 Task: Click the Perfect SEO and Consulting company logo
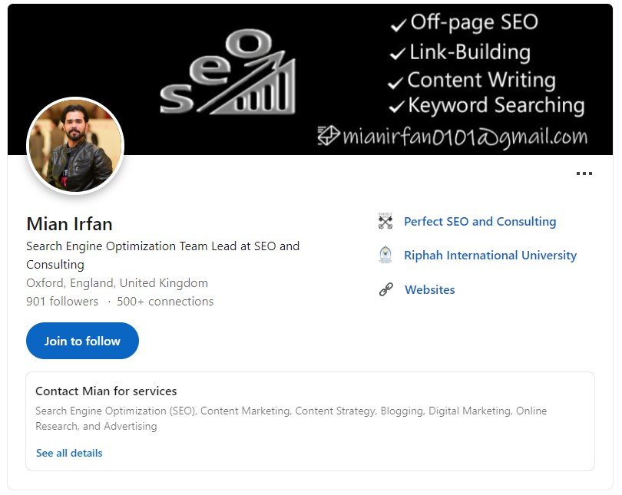coord(385,221)
